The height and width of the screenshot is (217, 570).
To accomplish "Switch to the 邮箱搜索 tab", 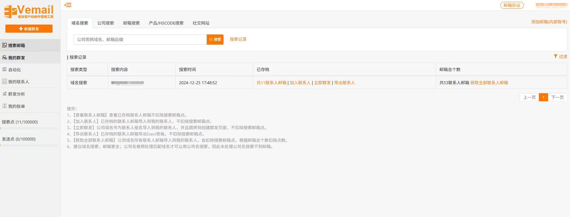I will (x=131, y=23).
